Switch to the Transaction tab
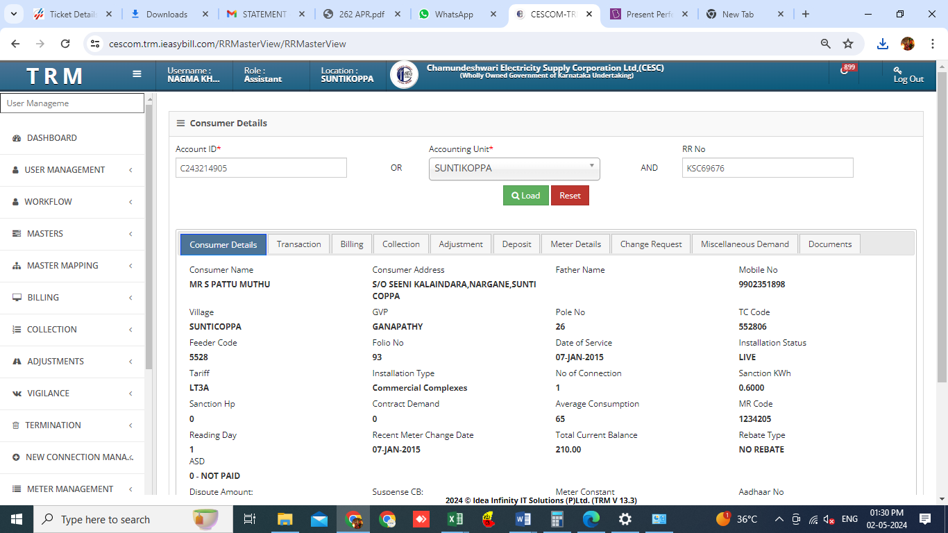Viewport: 948px width, 533px height. (x=298, y=244)
